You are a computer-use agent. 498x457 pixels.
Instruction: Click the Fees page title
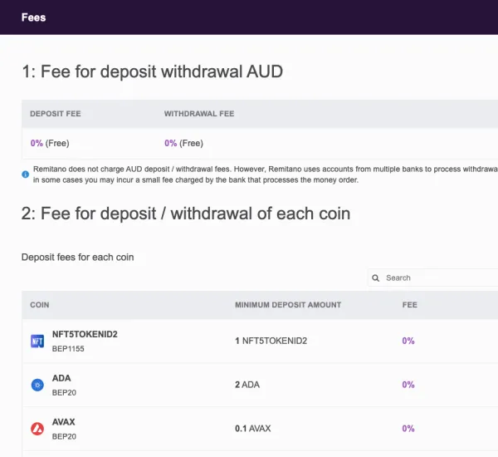coord(33,17)
